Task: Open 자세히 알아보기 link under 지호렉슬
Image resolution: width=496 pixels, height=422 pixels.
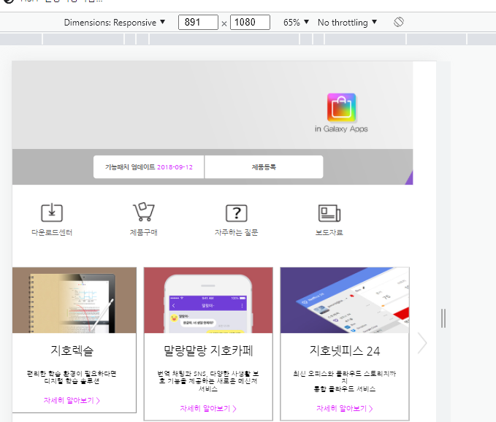Action: (x=72, y=401)
